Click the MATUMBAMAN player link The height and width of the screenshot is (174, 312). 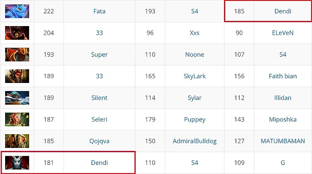(x=283, y=141)
